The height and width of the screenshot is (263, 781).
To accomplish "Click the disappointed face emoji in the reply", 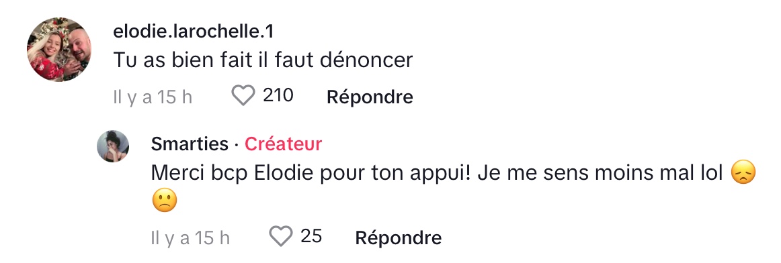I will click(743, 173).
